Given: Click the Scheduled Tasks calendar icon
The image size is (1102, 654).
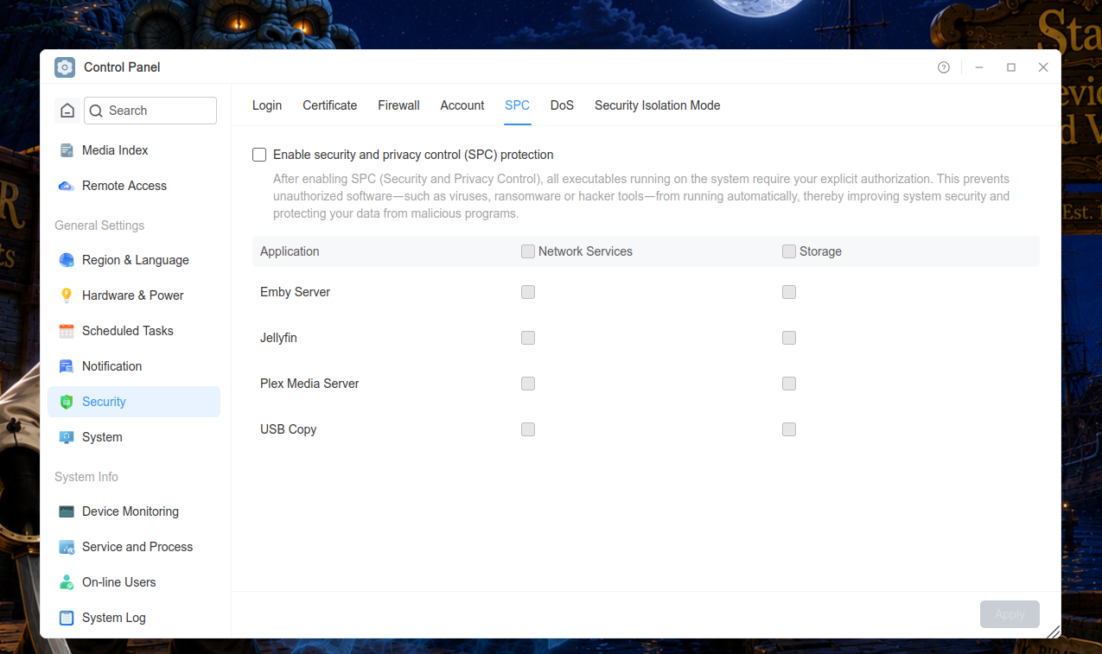Looking at the screenshot, I should [67, 331].
